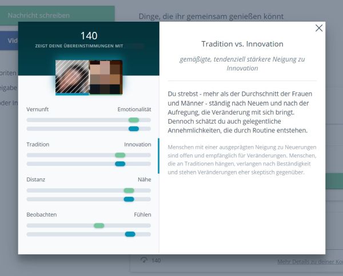This screenshot has width=343, height=276.
Task: Click the Nähe label
Action: [145, 180]
